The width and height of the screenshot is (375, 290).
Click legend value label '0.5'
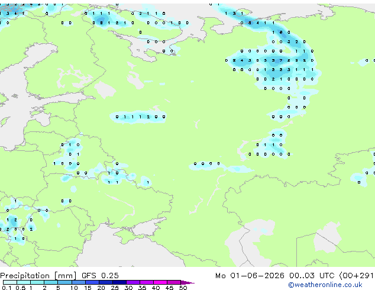coord(21,288)
